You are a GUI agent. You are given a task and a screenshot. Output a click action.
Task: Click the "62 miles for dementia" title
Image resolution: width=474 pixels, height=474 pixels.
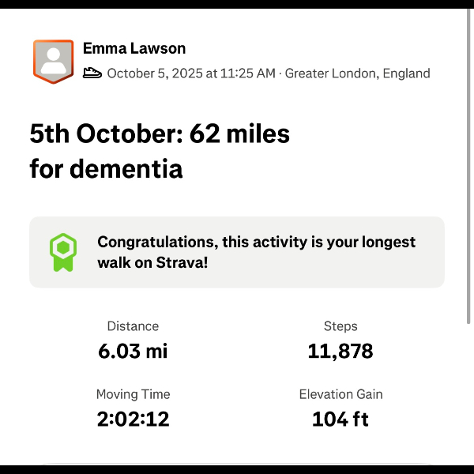pyautogui.click(x=160, y=151)
